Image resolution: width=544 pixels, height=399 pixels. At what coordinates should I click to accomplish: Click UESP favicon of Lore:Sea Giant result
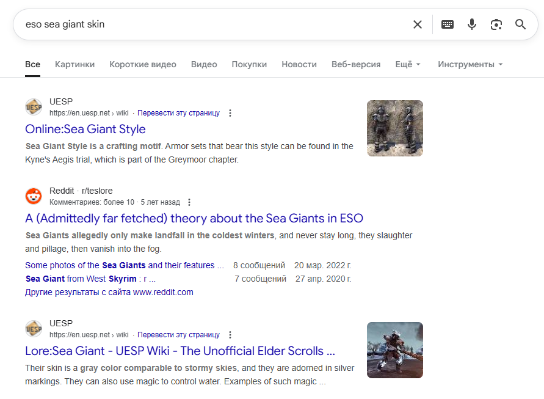pos(34,329)
